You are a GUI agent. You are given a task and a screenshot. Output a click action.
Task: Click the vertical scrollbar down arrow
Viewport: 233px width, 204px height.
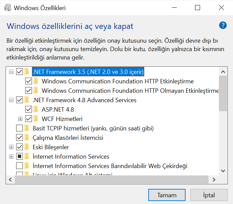[223, 171]
